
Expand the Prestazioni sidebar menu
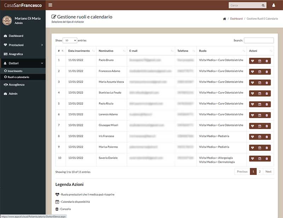23,45
